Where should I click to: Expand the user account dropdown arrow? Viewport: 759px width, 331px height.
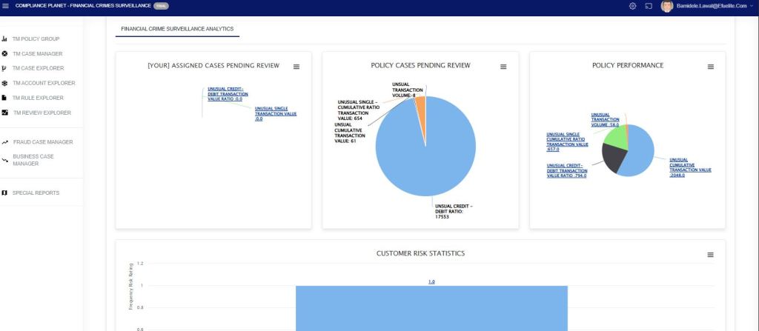point(749,6)
